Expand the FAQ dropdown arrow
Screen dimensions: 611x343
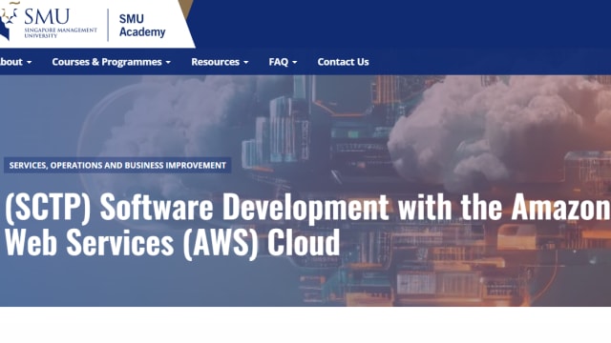pyautogui.click(x=295, y=62)
